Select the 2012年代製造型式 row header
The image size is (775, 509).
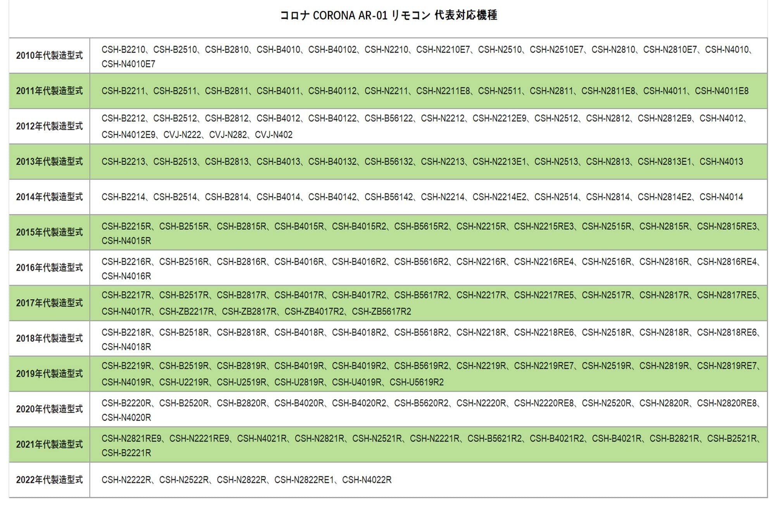pos(49,126)
